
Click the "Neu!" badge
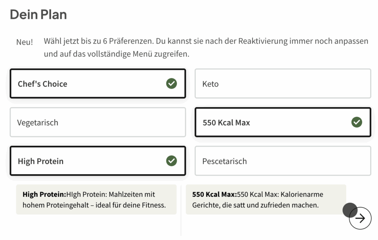point(24,42)
